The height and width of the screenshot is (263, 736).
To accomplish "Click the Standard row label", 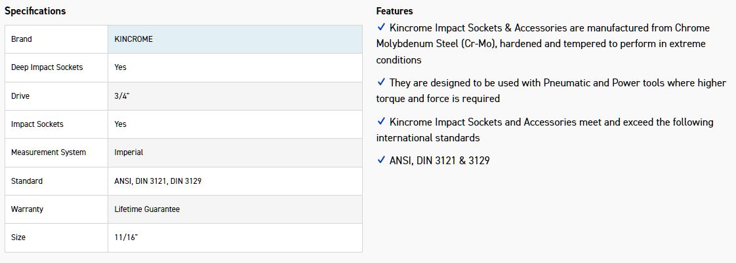I will (x=27, y=181).
